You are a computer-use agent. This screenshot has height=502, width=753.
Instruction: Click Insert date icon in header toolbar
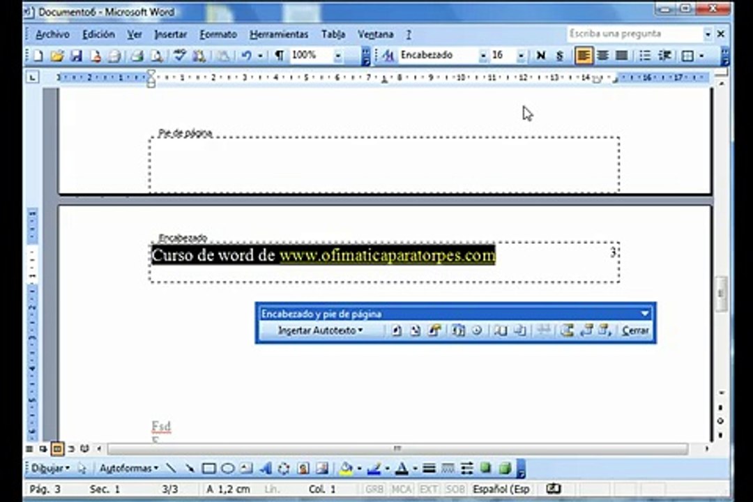458,330
